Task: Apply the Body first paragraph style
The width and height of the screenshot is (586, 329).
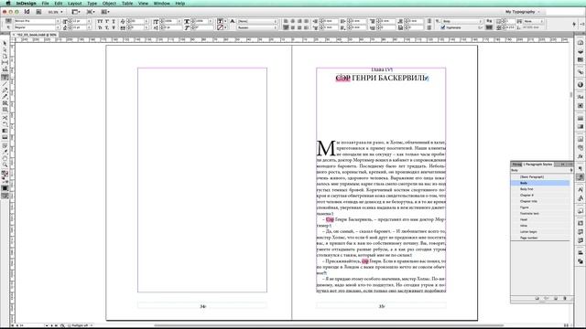Action: tap(540, 189)
